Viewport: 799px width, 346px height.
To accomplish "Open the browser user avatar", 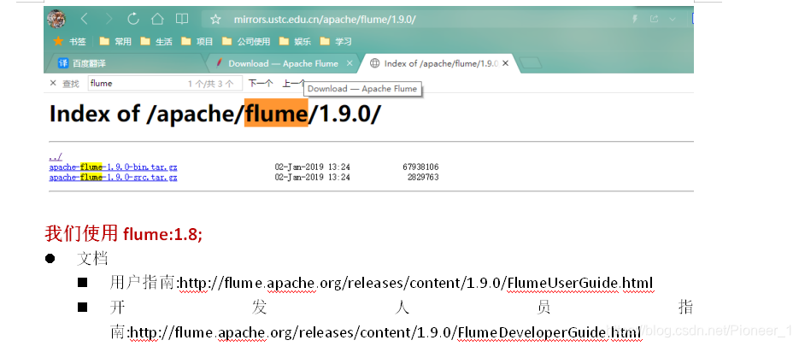I will click(56, 20).
